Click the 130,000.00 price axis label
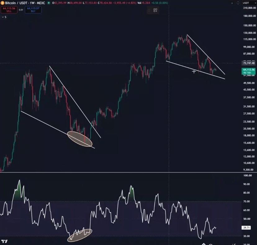 [250, 33]
